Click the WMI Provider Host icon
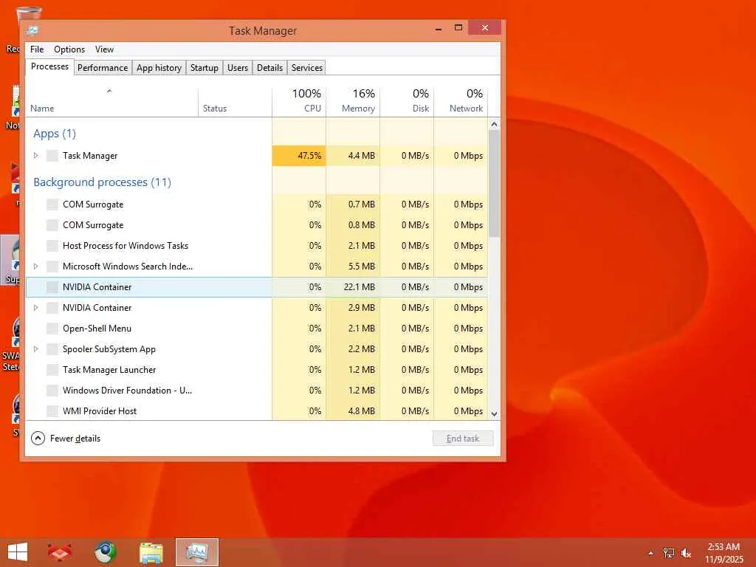Viewport: 756px width, 567px height. click(52, 411)
